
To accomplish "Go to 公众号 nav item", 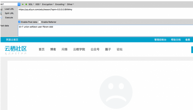I will pyautogui.click(x=95, y=49).
